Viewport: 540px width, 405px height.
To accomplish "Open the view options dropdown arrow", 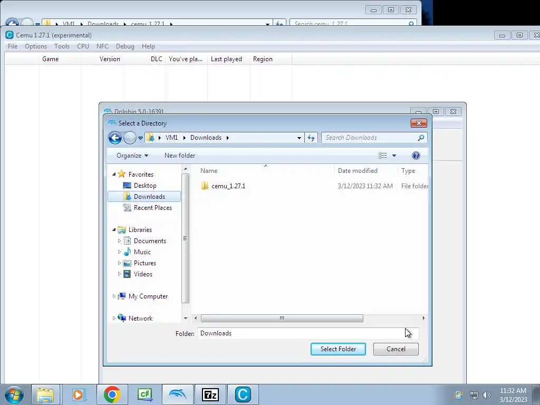I will [394, 156].
